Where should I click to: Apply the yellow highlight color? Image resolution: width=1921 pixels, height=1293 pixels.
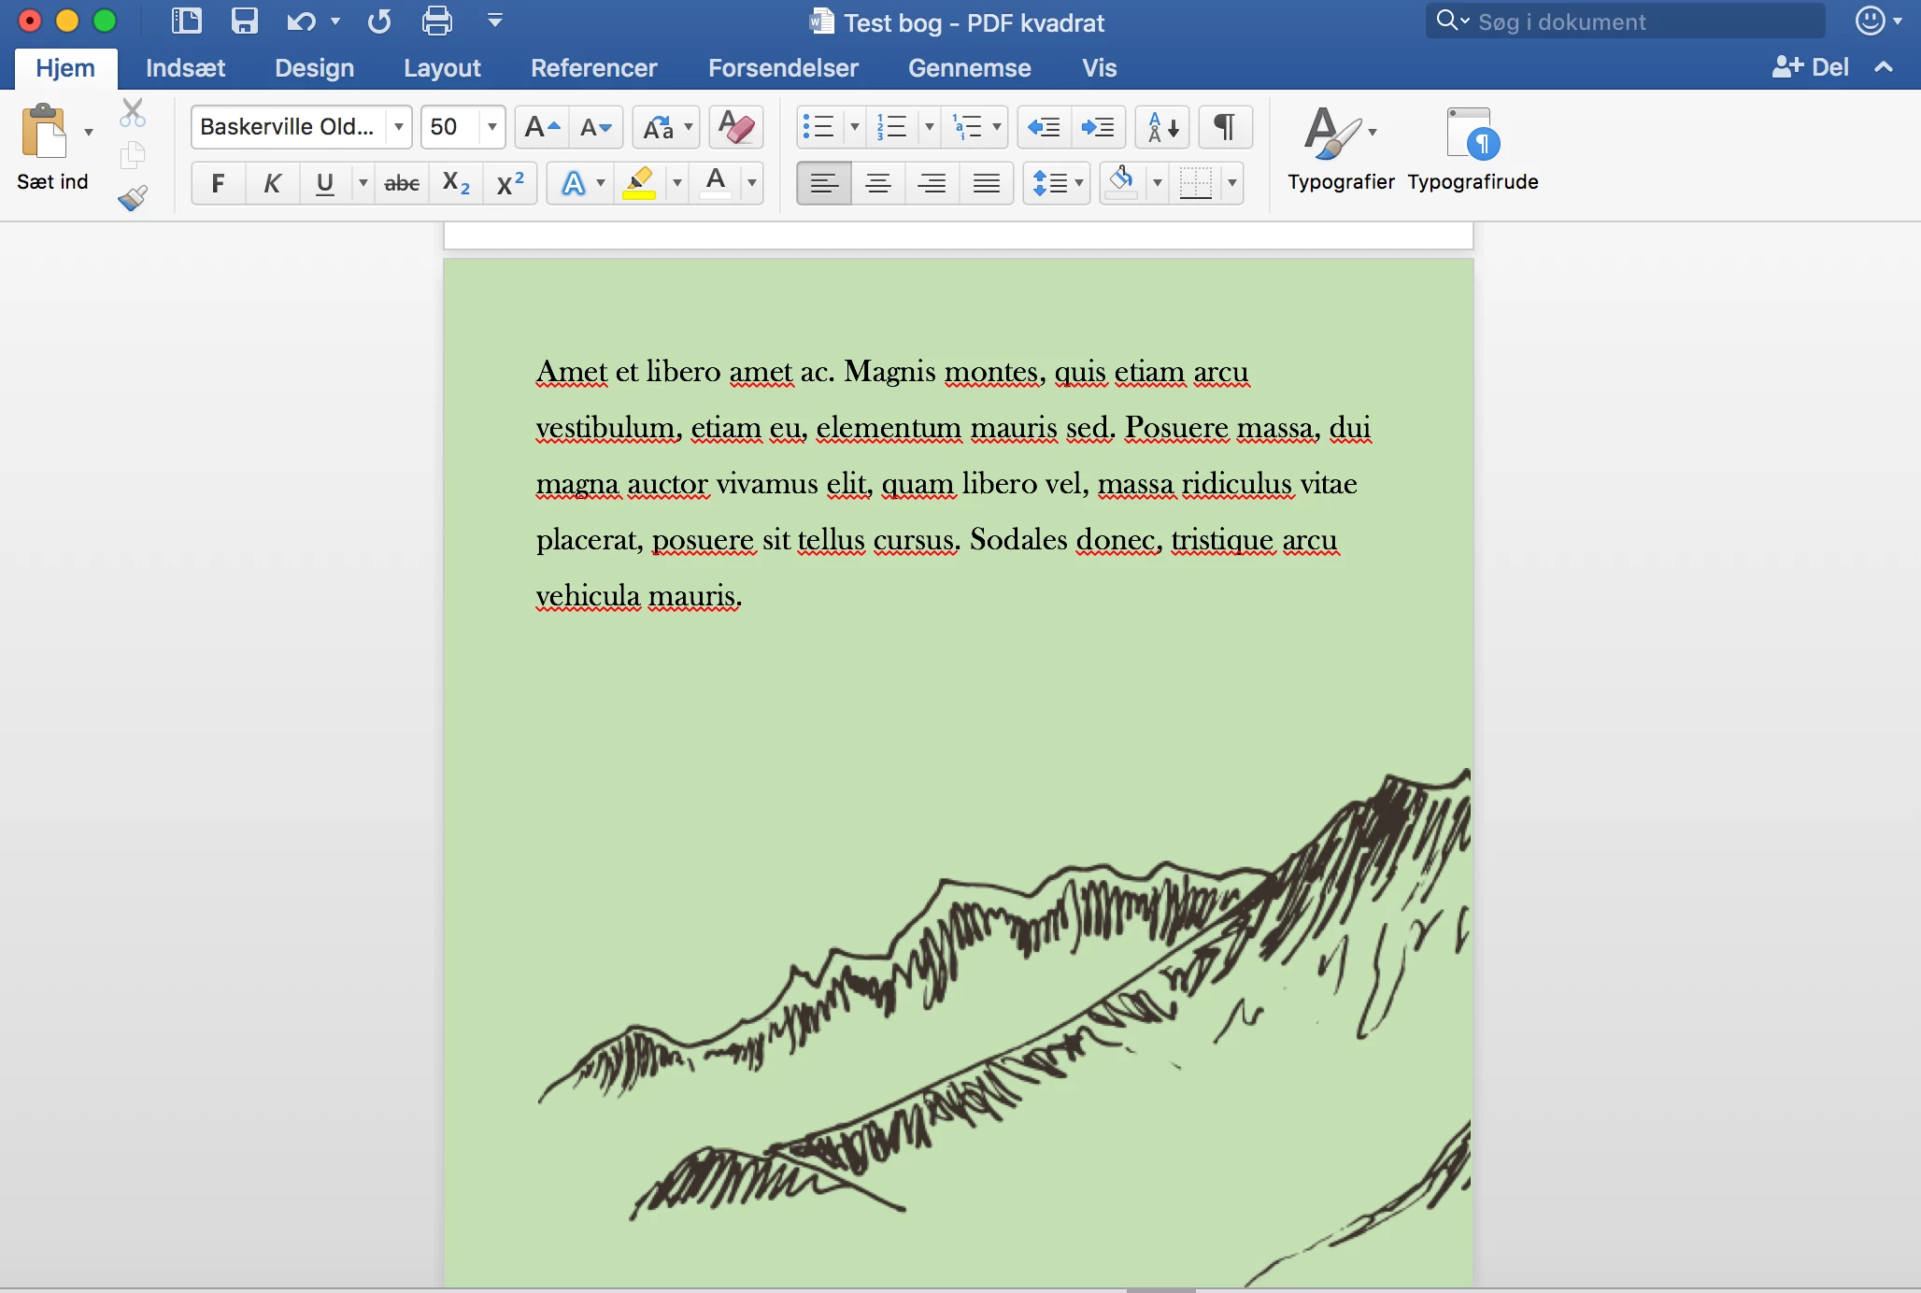click(640, 183)
